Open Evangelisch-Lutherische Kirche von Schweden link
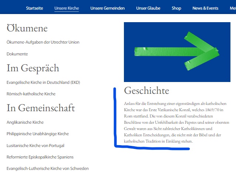236x181 pixels. 48,168
